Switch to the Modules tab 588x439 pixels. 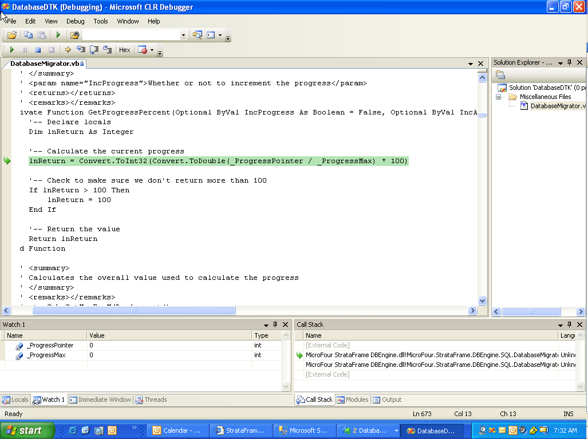[x=353, y=400]
